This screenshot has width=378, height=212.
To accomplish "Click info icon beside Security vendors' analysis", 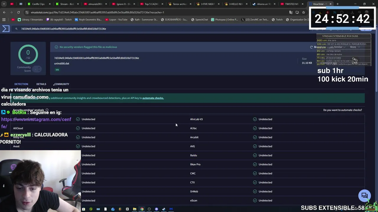I will [x=47, y=110].
